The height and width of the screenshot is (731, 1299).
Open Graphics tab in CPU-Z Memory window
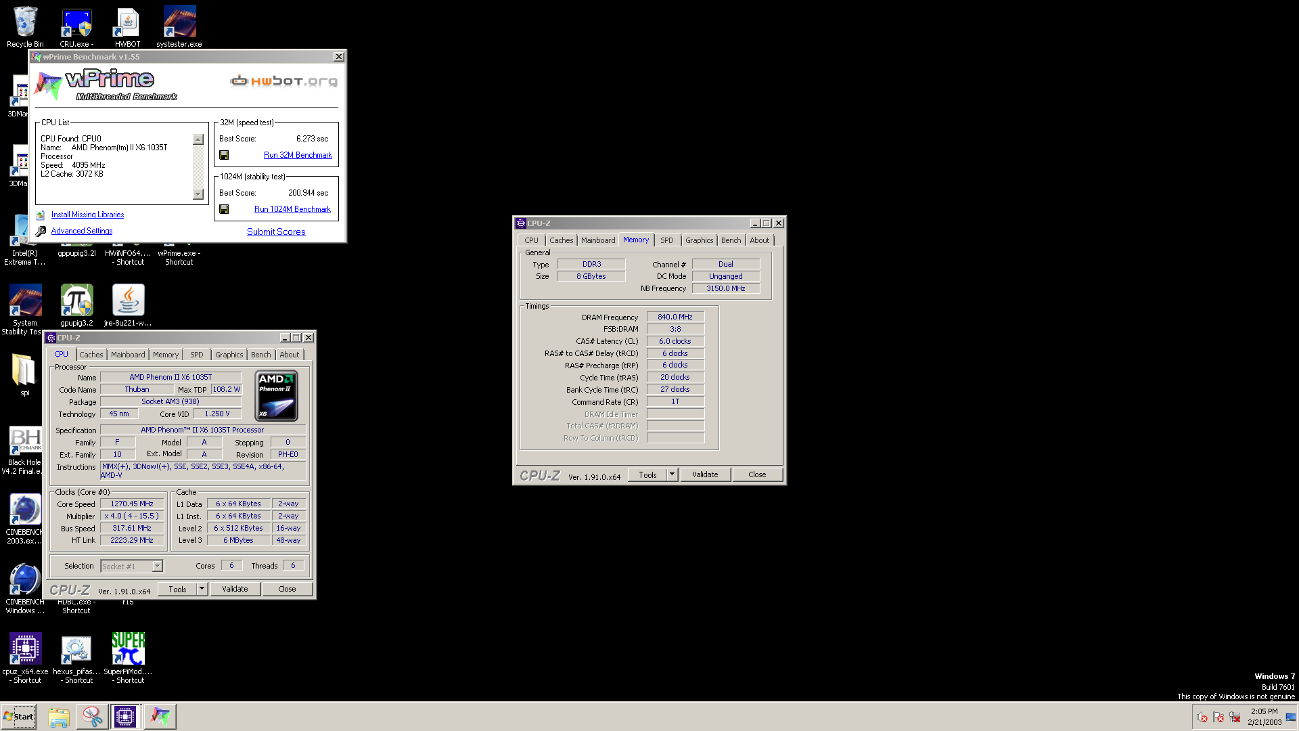pos(699,240)
